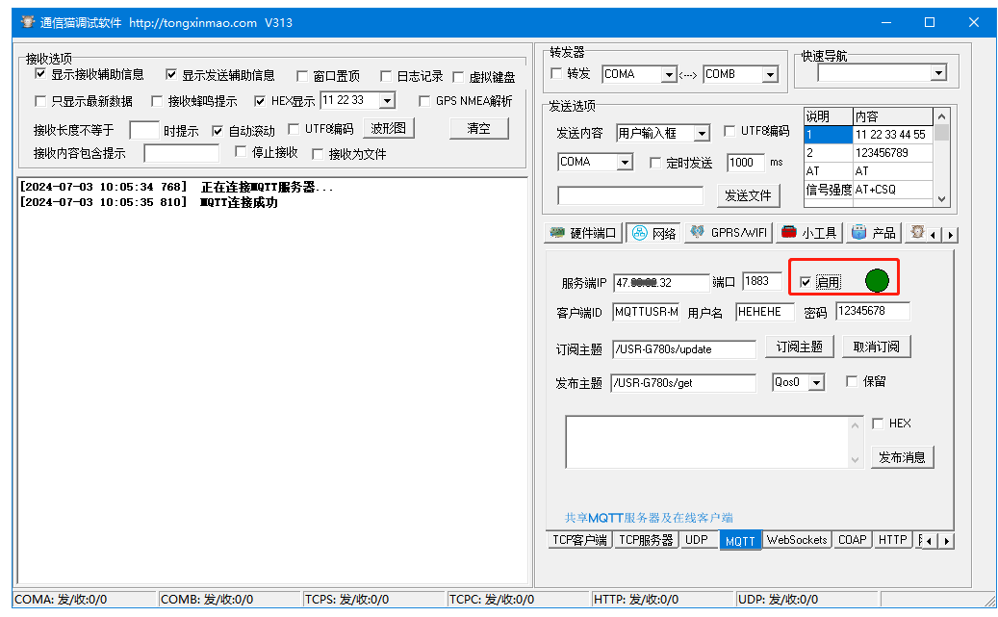Toggle 定时发送 timed send checkbox

pyautogui.click(x=655, y=163)
